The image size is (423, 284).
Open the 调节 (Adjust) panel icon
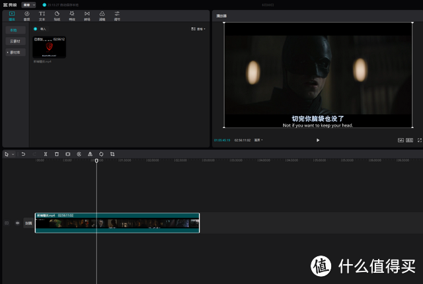pyautogui.click(x=117, y=16)
